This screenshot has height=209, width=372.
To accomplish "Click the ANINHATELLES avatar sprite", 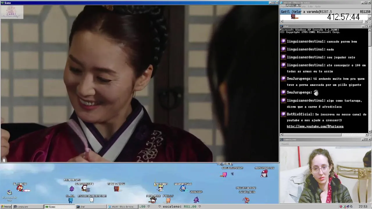I will pos(264,174).
